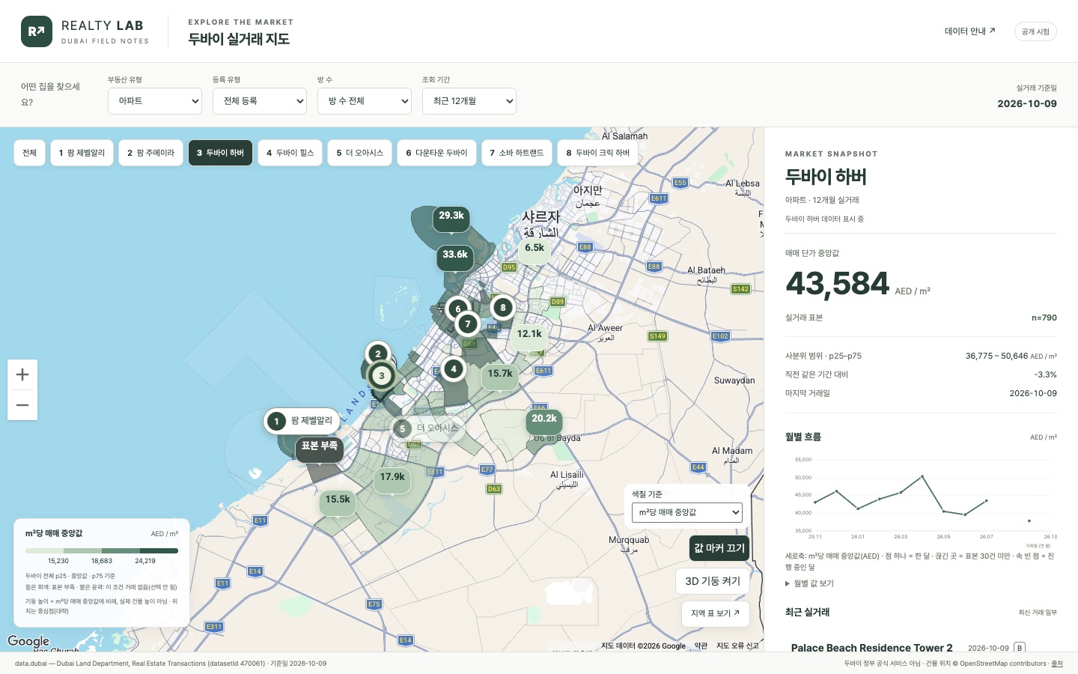Open the 부동산 유형 dropdown showing 아파트

click(x=155, y=101)
